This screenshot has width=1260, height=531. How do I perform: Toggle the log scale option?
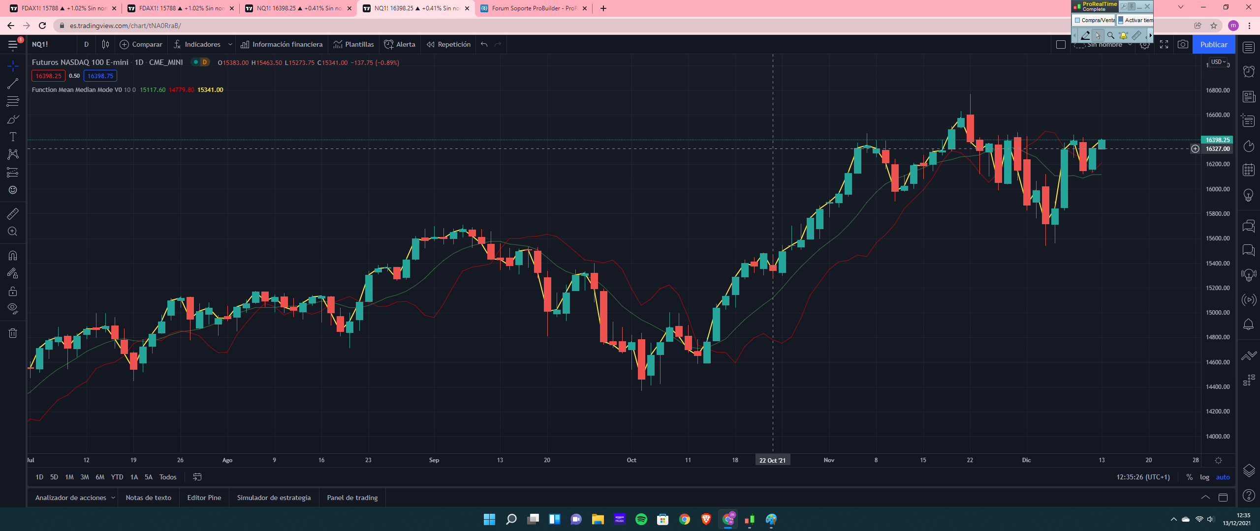(x=1204, y=477)
